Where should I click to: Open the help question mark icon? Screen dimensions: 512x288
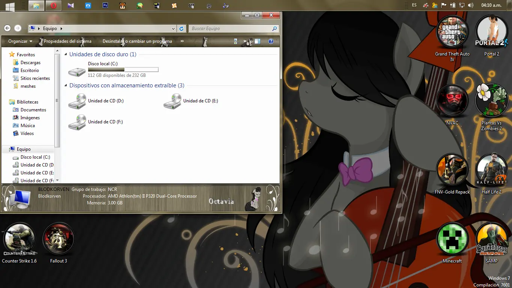pos(271,41)
